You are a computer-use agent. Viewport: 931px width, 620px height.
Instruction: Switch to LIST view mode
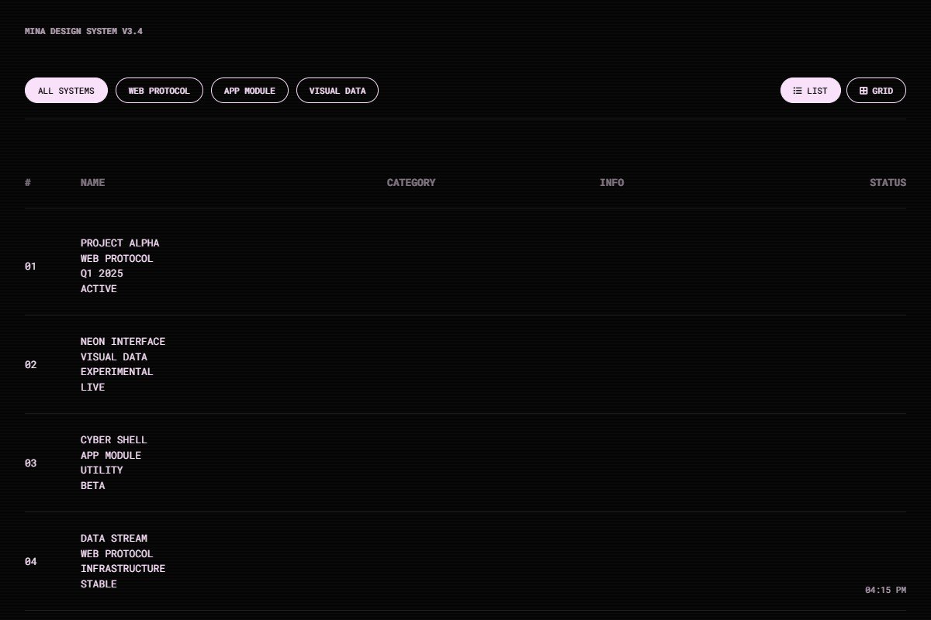tap(811, 90)
